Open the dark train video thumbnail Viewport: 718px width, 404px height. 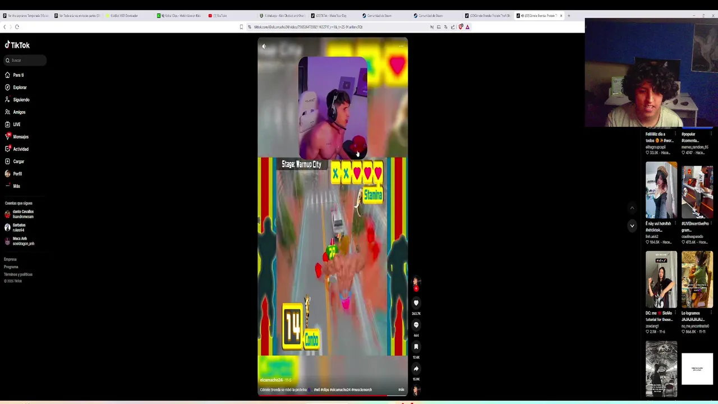pos(661,369)
